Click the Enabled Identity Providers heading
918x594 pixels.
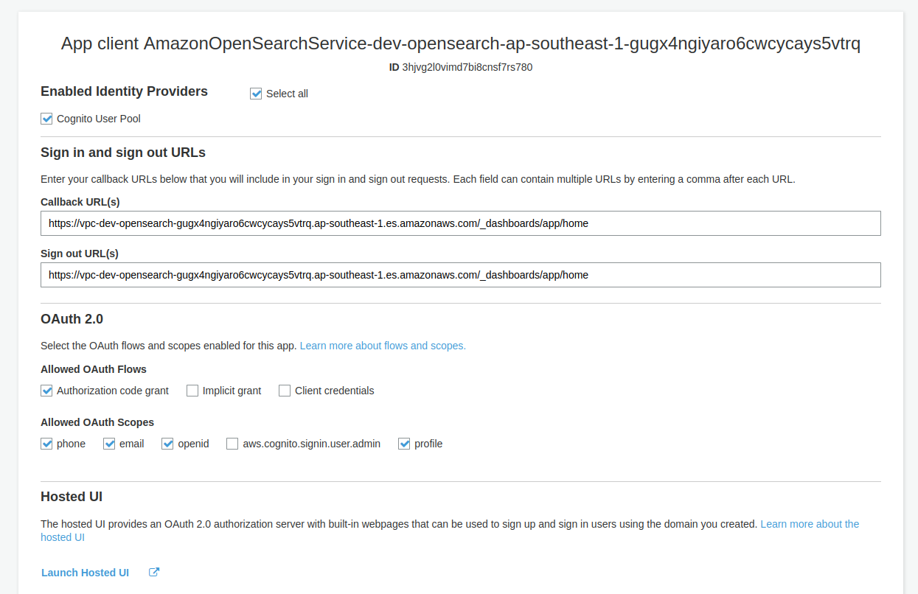[124, 91]
